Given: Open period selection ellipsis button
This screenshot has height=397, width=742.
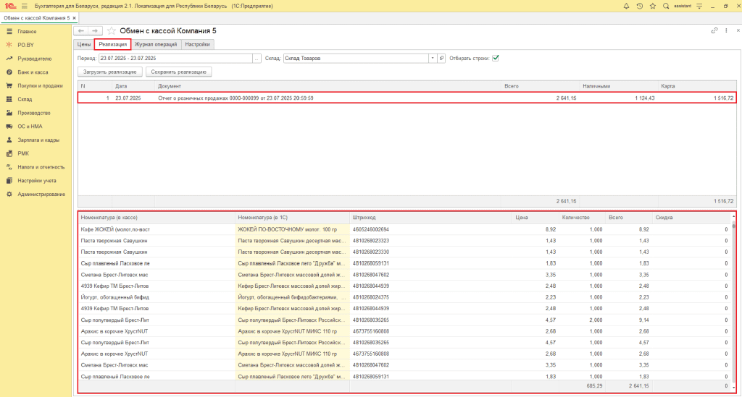Looking at the screenshot, I should point(257,58).
